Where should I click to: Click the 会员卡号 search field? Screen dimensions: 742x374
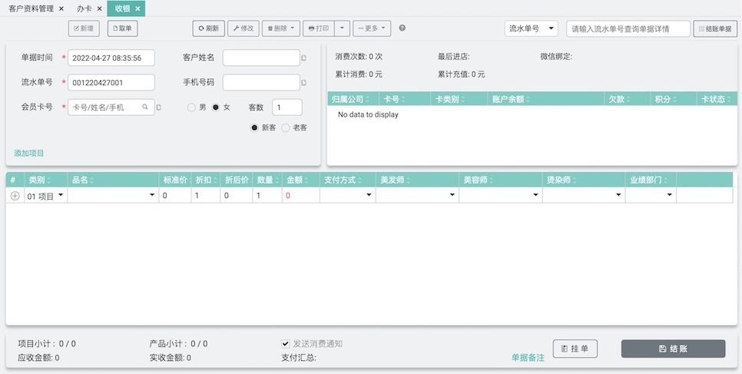point(111,108)
